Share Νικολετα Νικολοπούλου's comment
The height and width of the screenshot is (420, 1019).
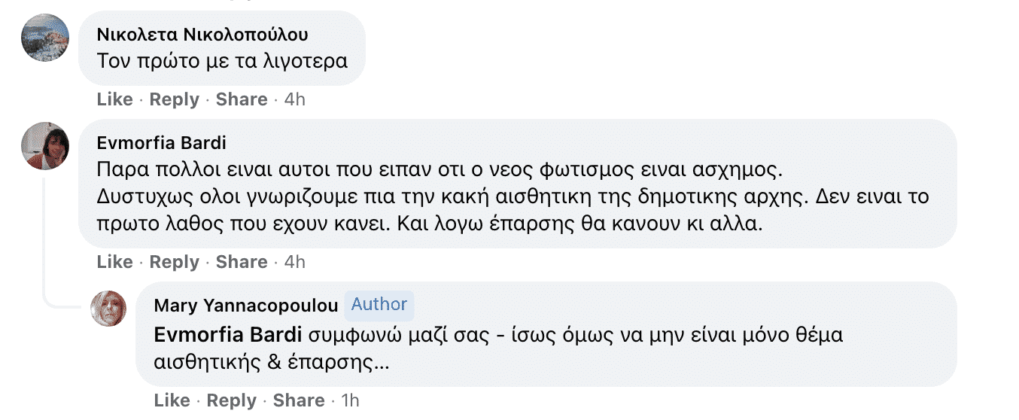[242, 99]
